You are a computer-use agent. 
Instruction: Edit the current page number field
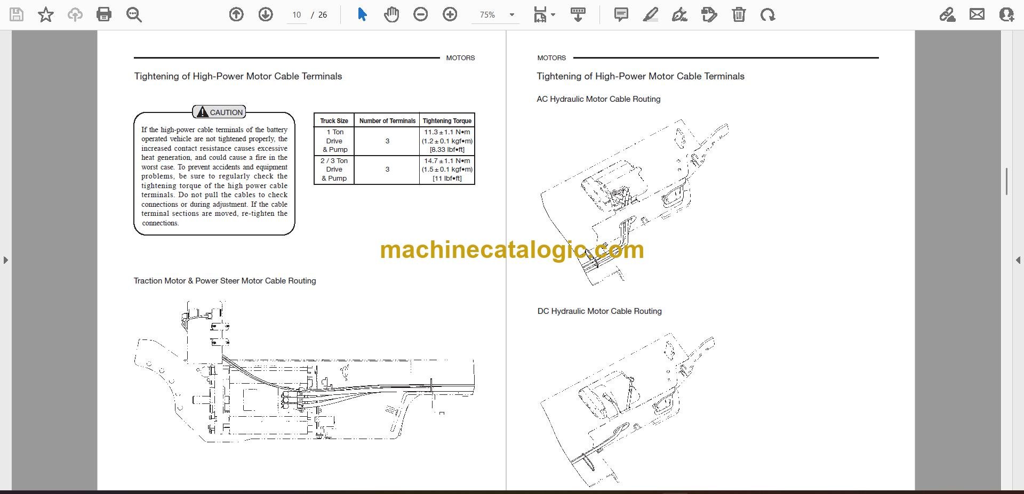pos(297,15)
